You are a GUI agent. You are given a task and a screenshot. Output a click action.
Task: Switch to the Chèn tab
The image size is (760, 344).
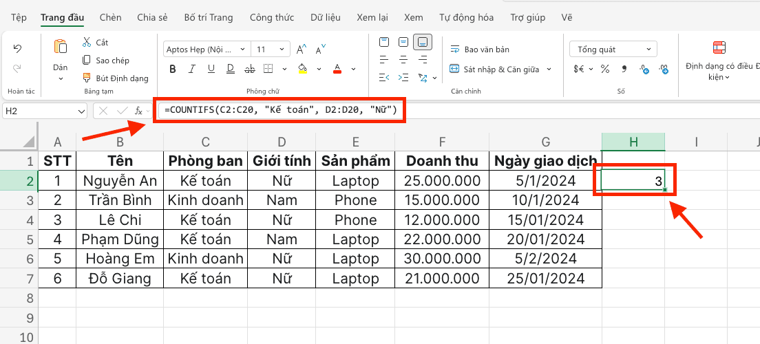coord(110,17)
